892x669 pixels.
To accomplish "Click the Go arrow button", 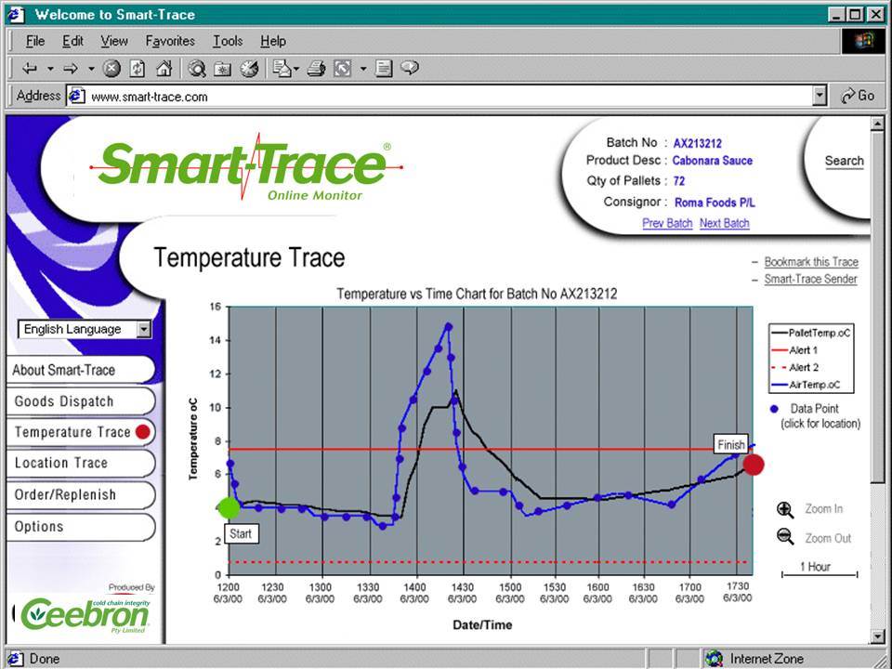I will (858, 96).
